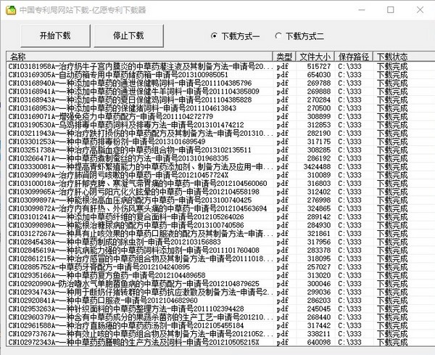The image size is (435, 355).
Task: Click the app icon in the title bar
Action: (x=11, y=10)
